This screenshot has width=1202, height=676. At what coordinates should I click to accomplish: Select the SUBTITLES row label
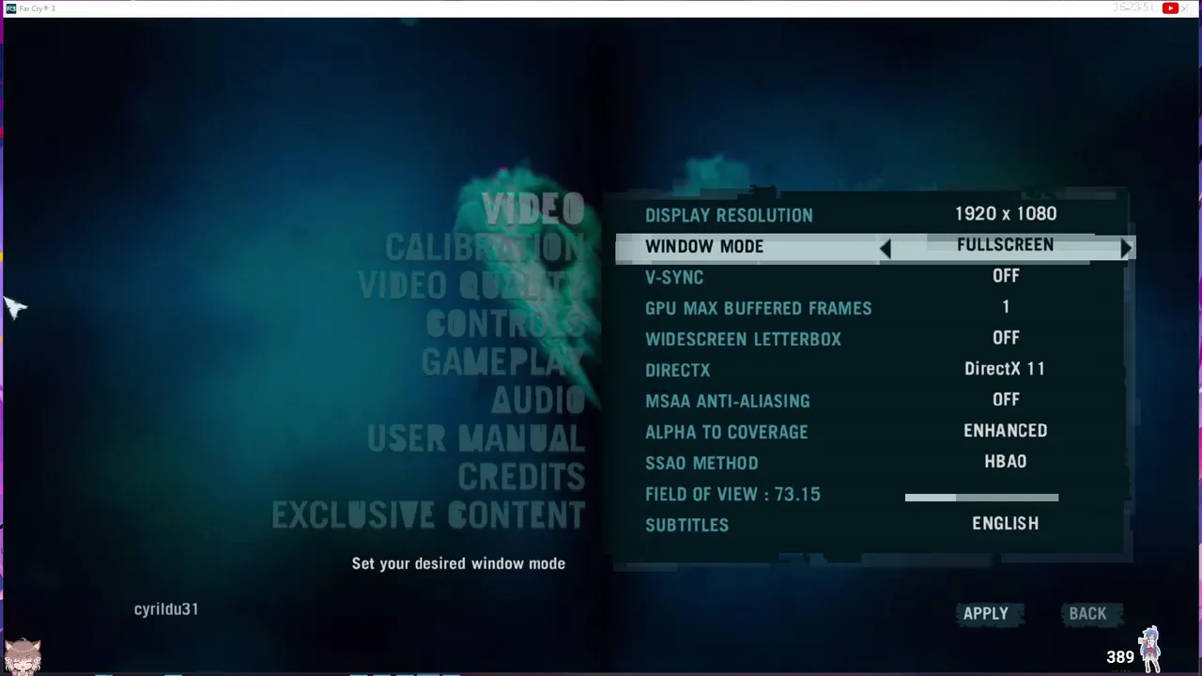point(686,526)
